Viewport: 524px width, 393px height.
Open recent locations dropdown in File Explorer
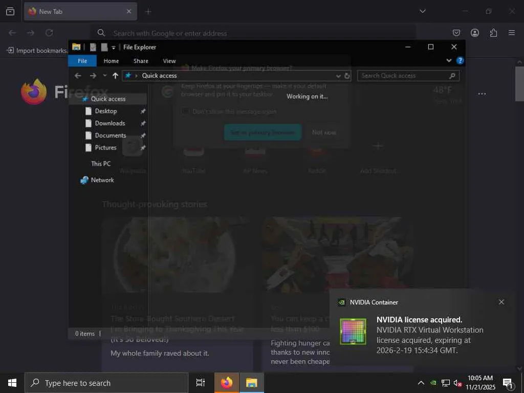pos(104,76)
